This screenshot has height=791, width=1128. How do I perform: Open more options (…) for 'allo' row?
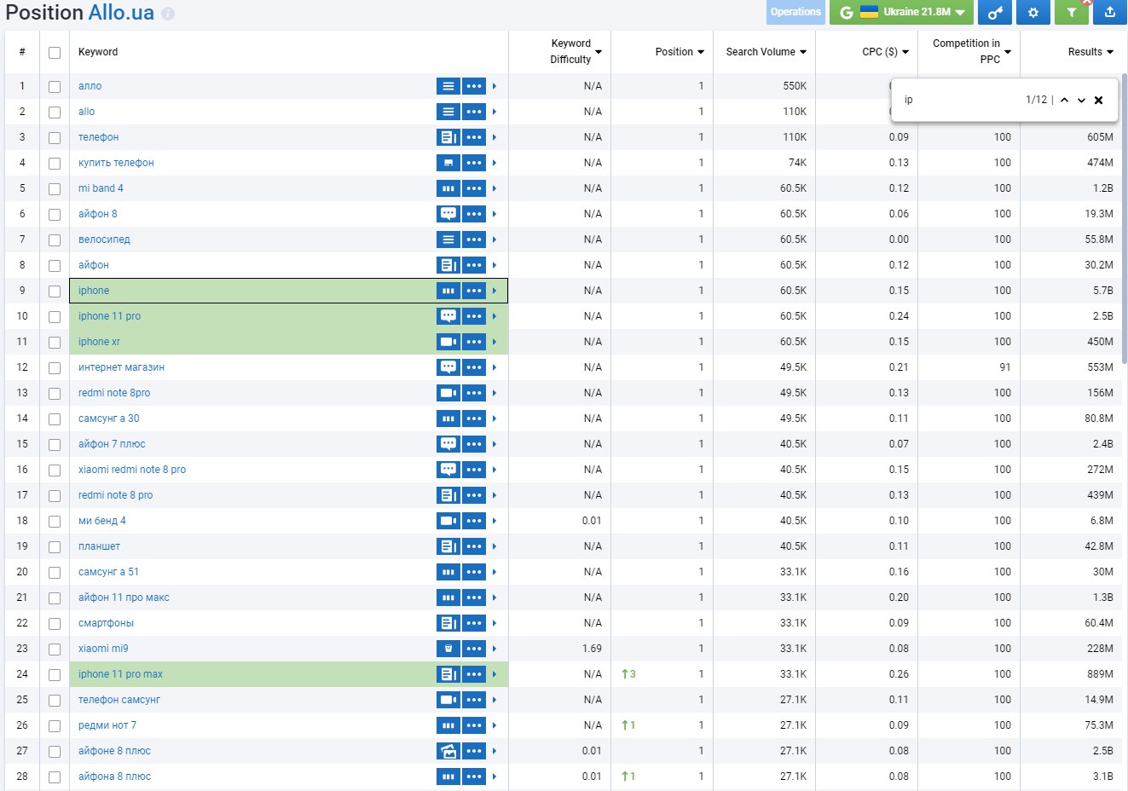coord(474,112)
